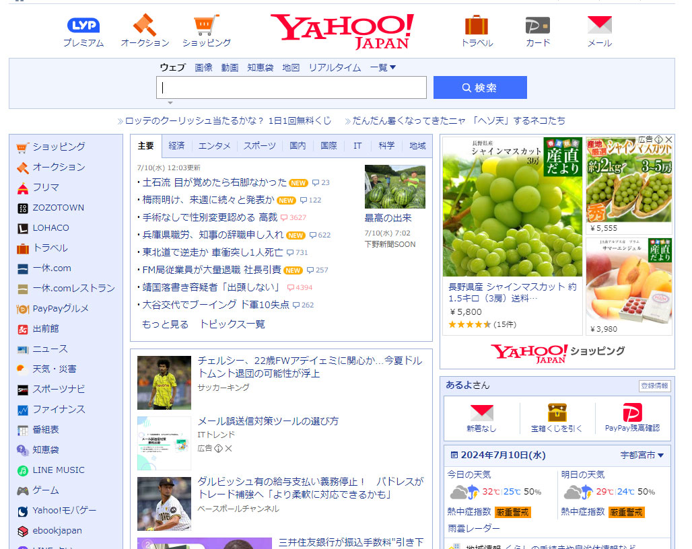
Task: Open 天気・災害 sidebar icon
Action: click(22, 369)
